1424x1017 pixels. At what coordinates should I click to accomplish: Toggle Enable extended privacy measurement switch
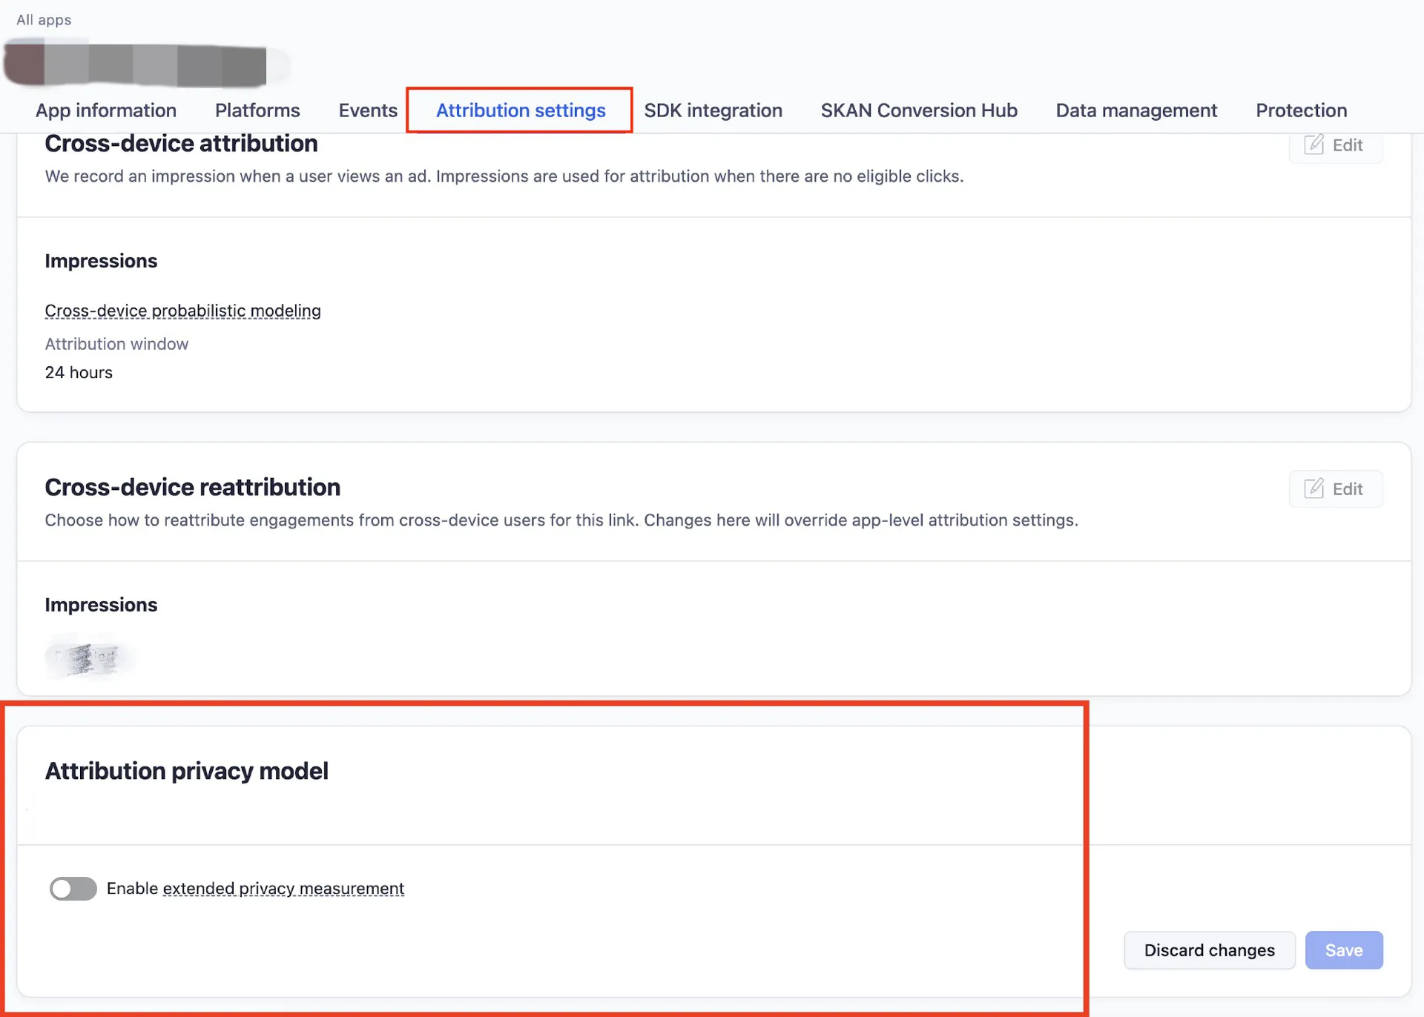[x=73, y=888]
